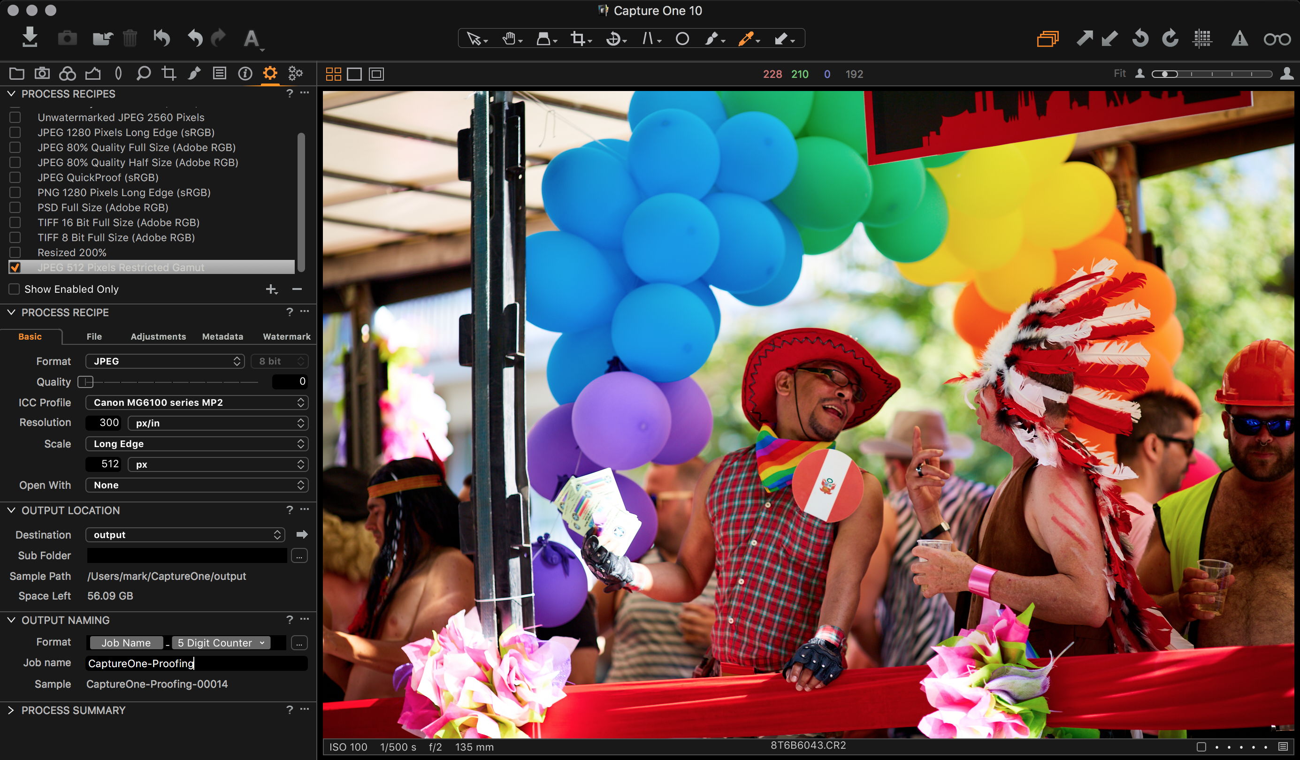Open the Adjustments recipe tab
The image size is (1300, 760).
tap(158, 337)
